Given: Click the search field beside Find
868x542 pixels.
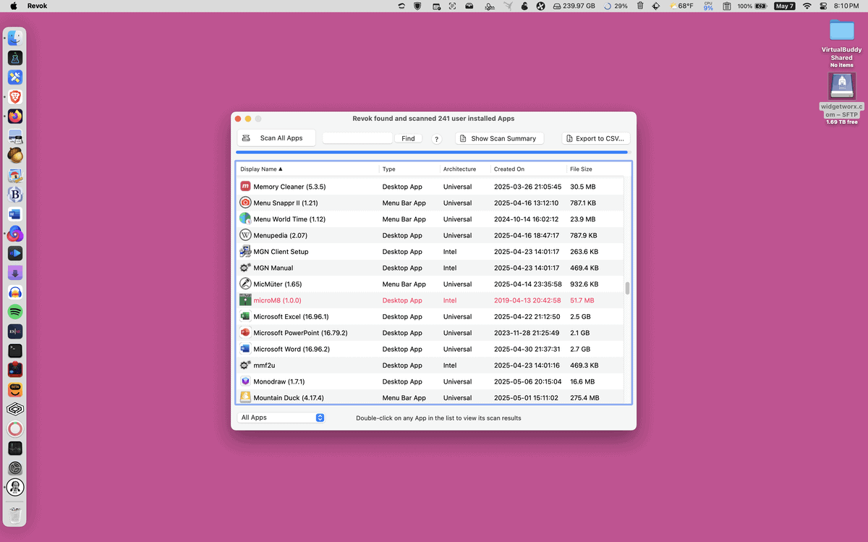Looking at the screenshot, I should pyautogui.click(x=357, y=138).
